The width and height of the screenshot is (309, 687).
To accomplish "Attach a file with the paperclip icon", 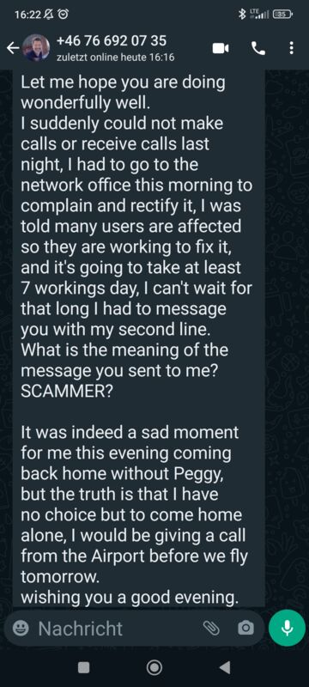I will (x=211, y=629).
